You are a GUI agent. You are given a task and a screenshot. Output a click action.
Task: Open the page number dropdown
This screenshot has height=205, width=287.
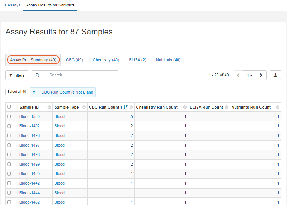pos(250,75)
